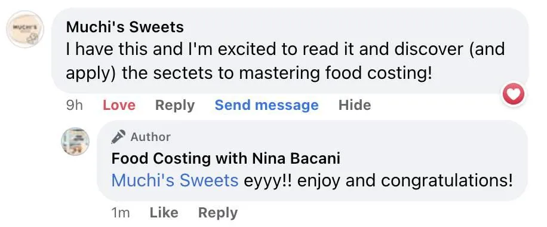Reply under the author's congratulations comment
Screen dimensions: 547x227
tap(218, 213)
